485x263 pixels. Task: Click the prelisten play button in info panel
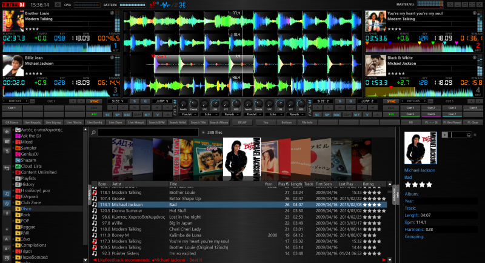pos(444,135)
